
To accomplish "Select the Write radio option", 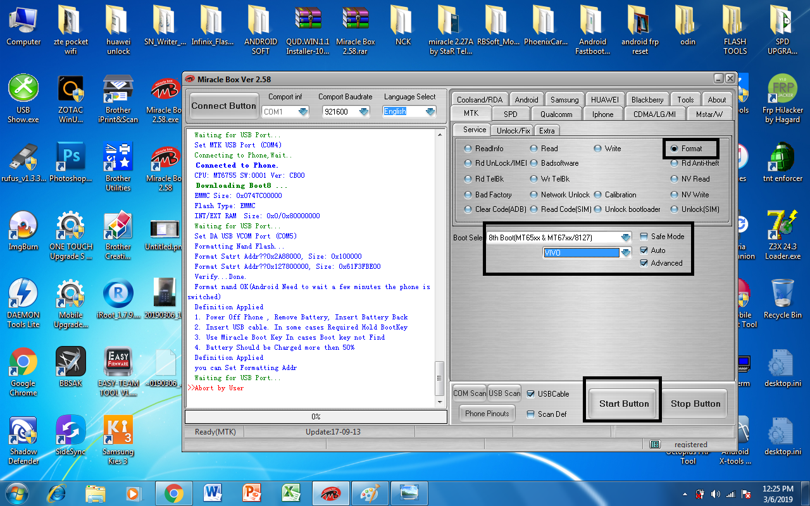I will pos(607,149).
